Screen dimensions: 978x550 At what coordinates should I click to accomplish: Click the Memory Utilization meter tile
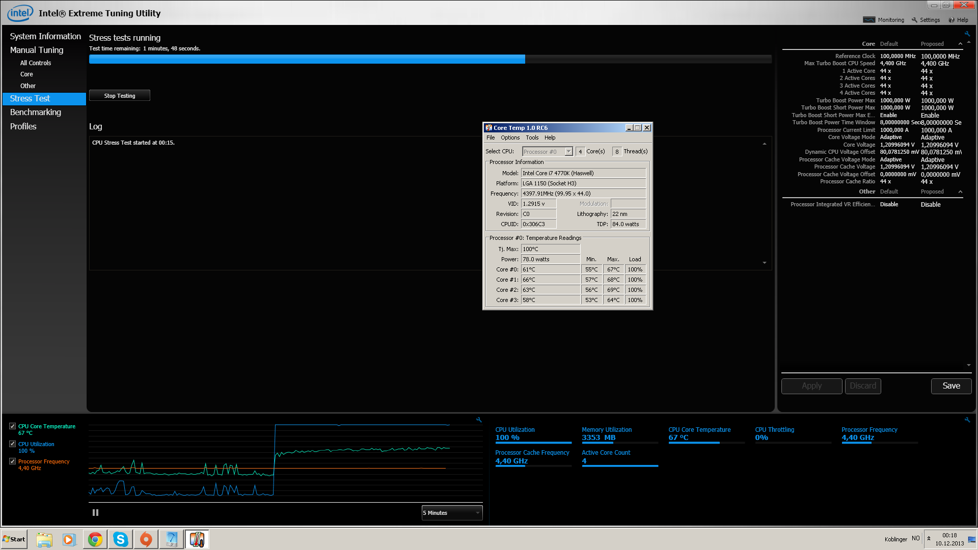[x=620, y=435]
